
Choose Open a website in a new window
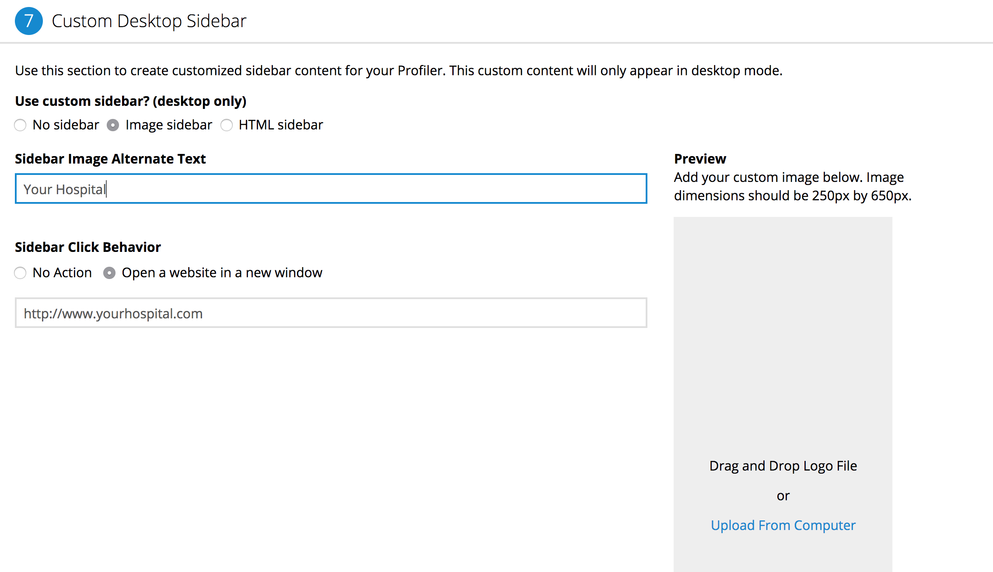click(x=109, y=273)
